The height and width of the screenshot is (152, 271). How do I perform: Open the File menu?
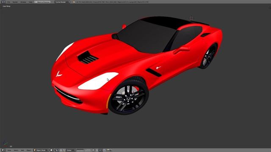[8, 2]
